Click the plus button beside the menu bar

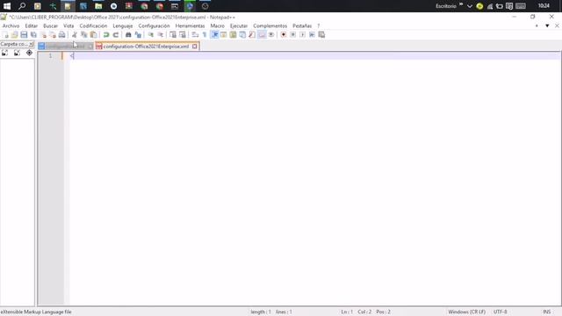coord(537,25)
